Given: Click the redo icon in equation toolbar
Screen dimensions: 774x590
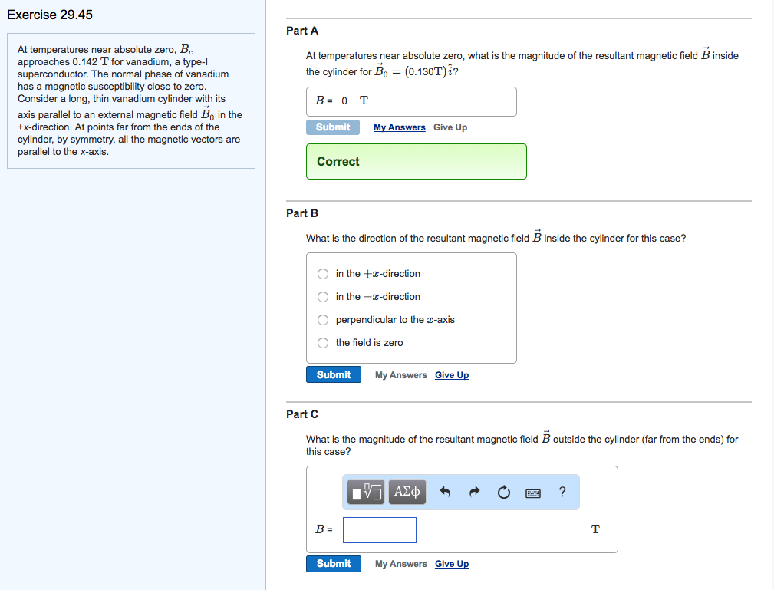Looking at the screenshot, I should 474,492.
